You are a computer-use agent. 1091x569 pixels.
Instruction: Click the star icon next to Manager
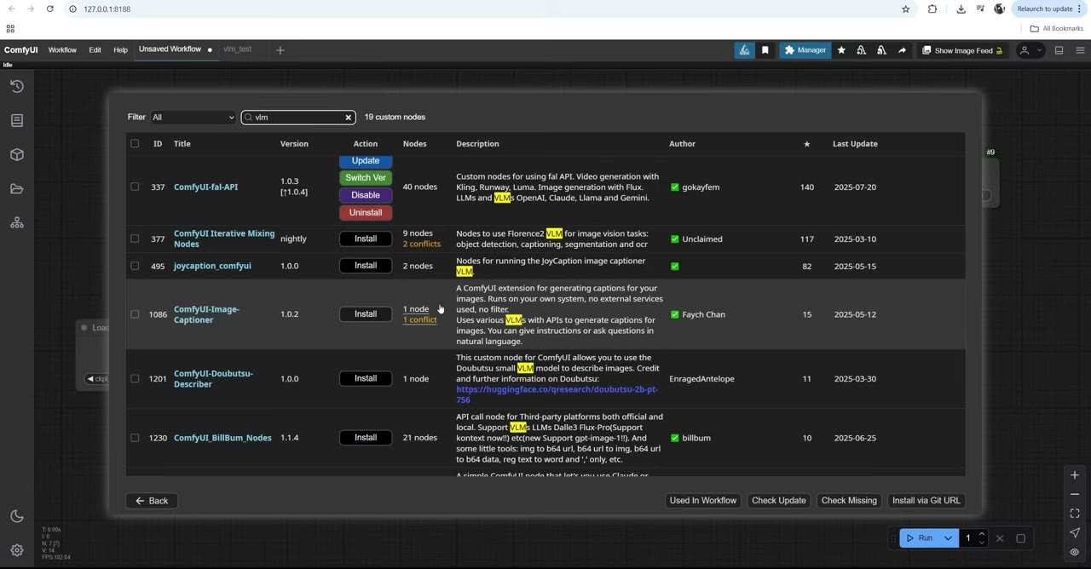coord(841,50)
